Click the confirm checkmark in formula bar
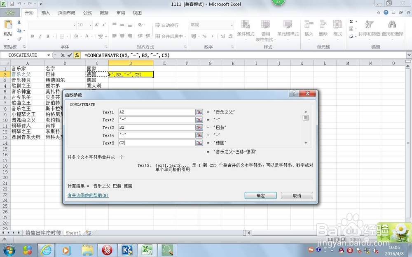Image resolution: width=412 pixels, height=257 pixels. coord(70,56)
